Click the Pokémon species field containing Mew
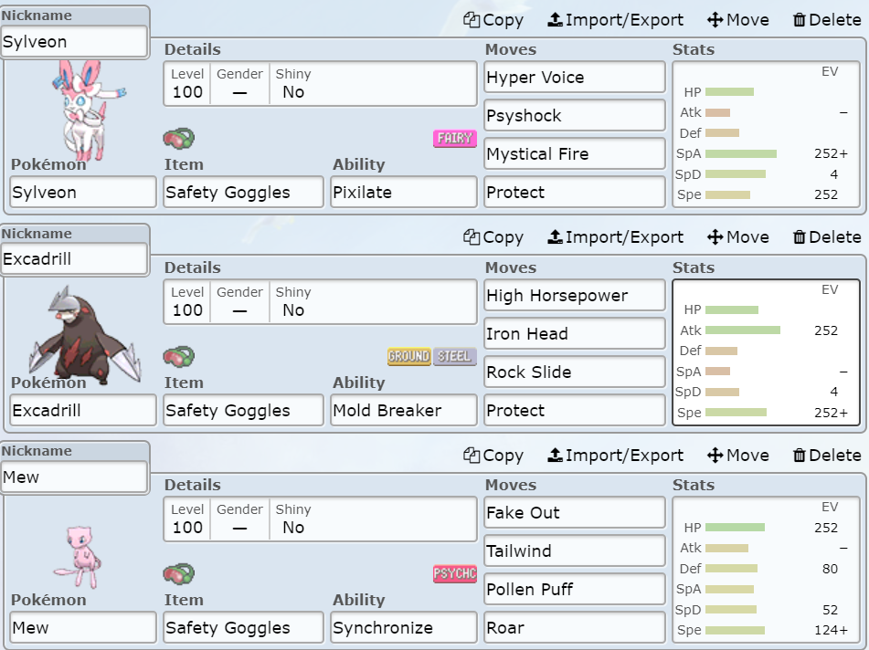This screenshot has height=650, width=869. (x=83, y=627)
